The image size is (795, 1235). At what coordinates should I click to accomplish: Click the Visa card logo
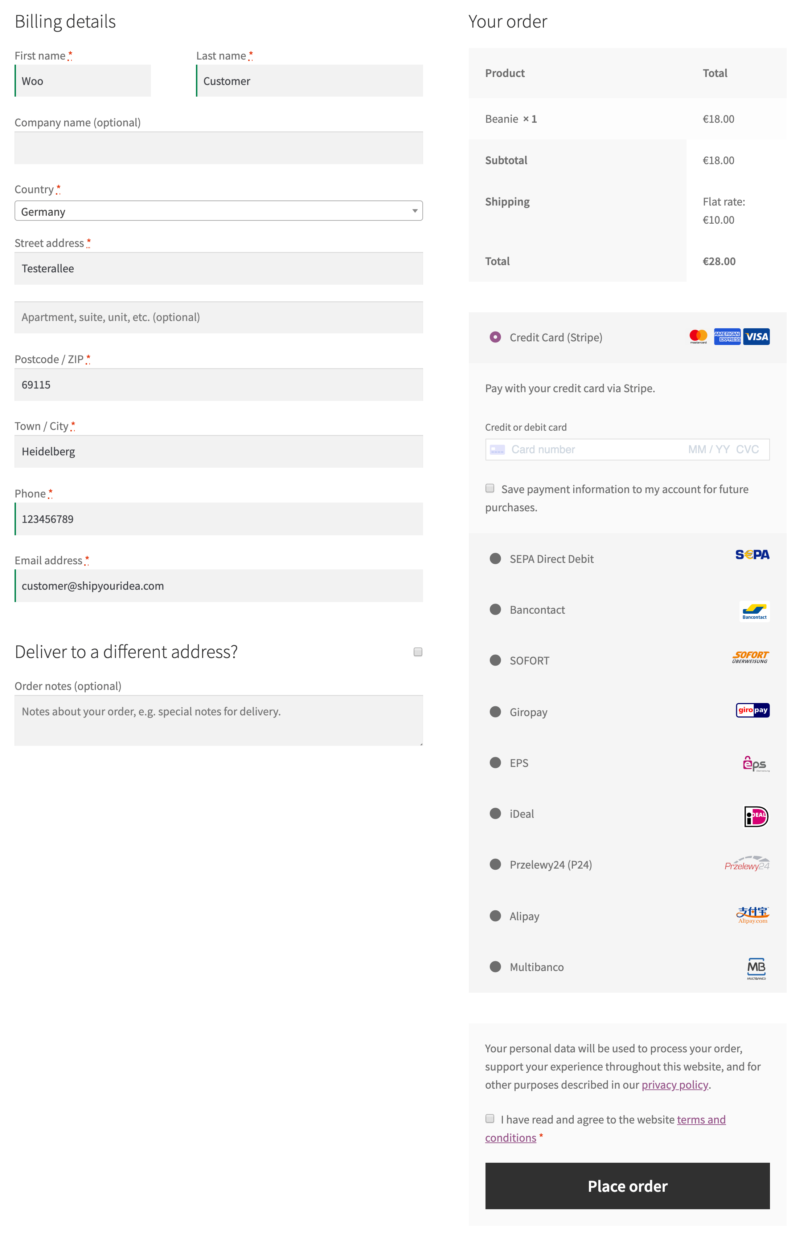coord(756,336)
